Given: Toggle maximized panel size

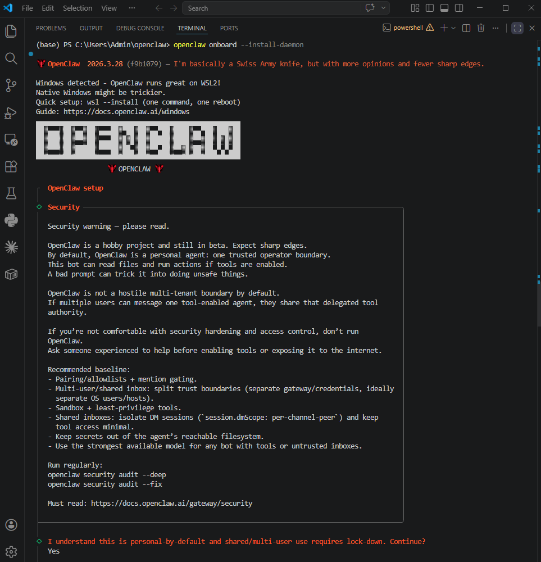Looking at the screenshot, I should tap(517, 28).
